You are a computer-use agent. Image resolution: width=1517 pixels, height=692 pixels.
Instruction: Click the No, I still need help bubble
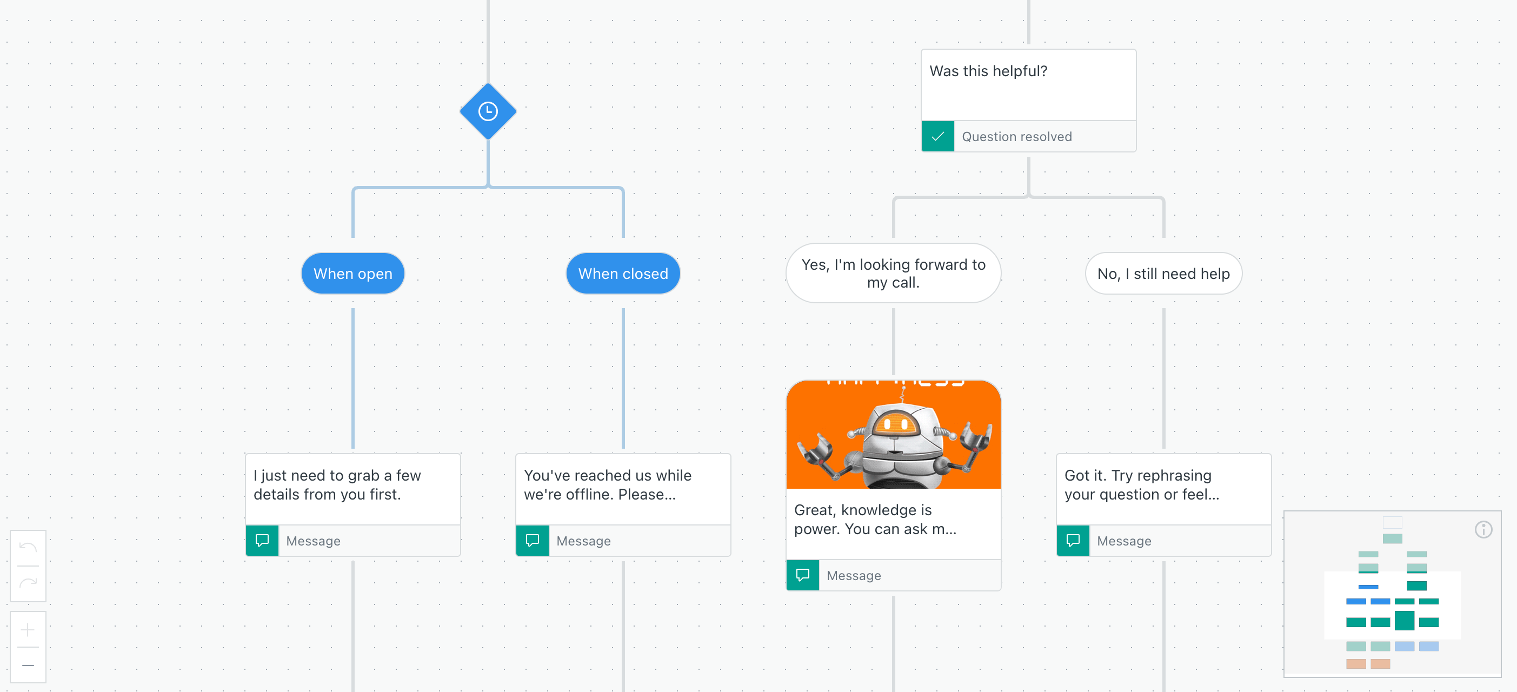(x=1163, y=272)
